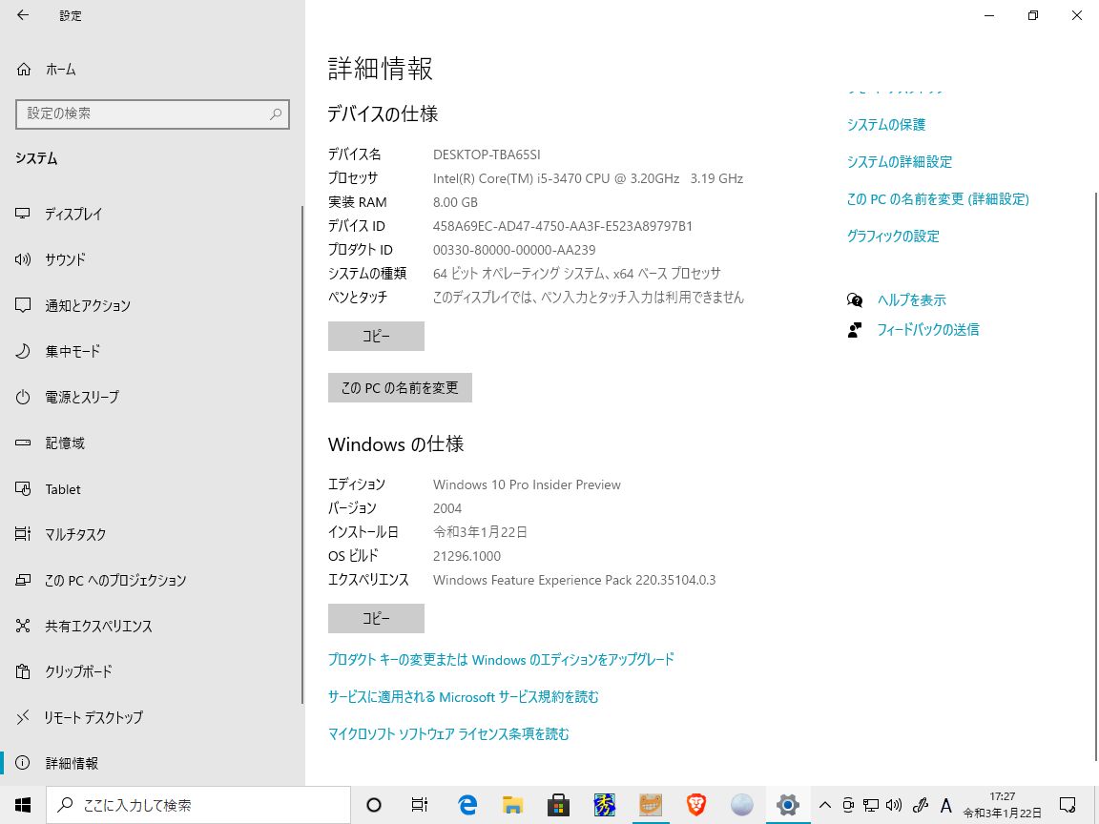Click ヘルプを表示 help link
The height and width of the screenshot is (824, 1099).
point(912,299)
